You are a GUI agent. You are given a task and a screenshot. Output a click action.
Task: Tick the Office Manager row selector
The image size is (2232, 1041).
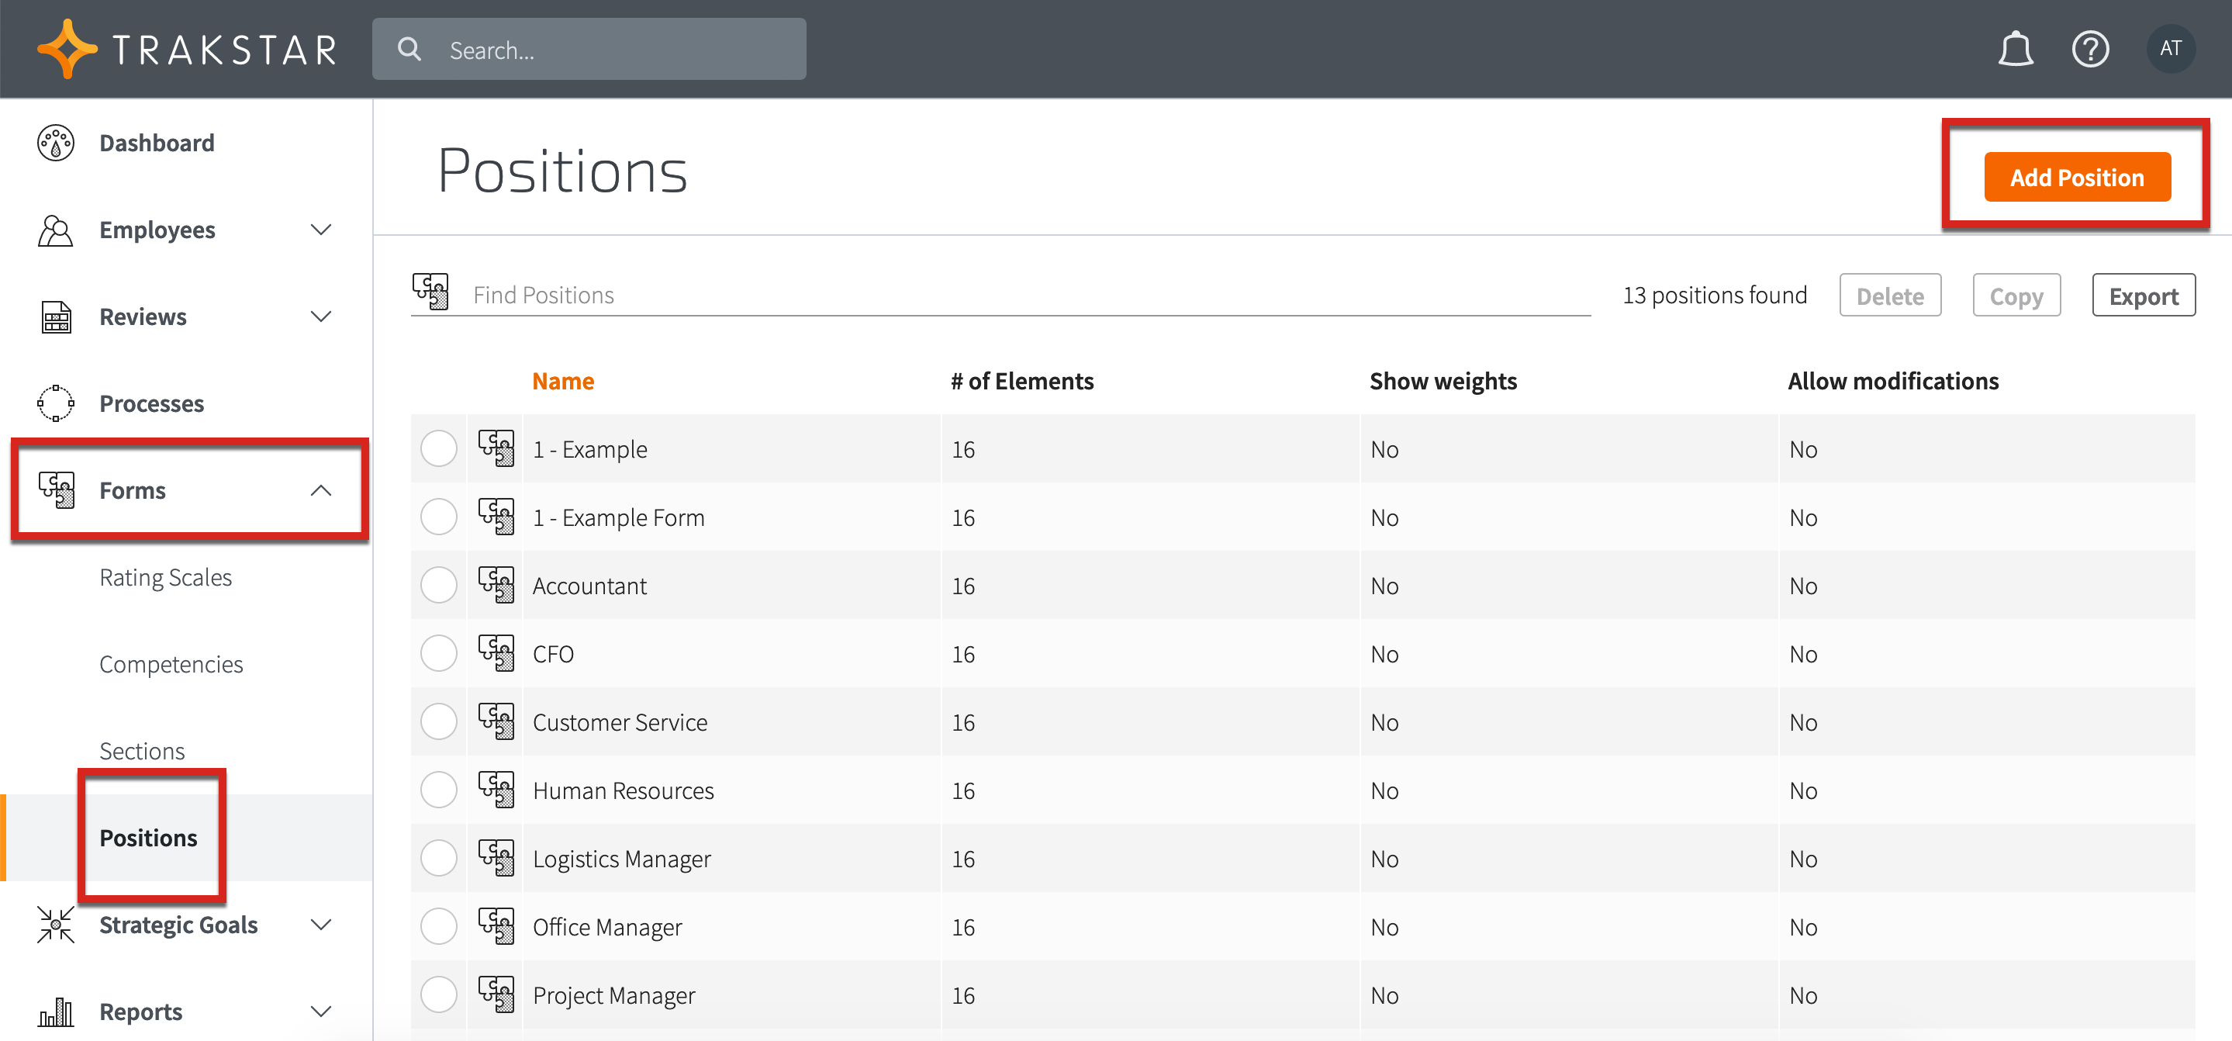coord(438,927)
